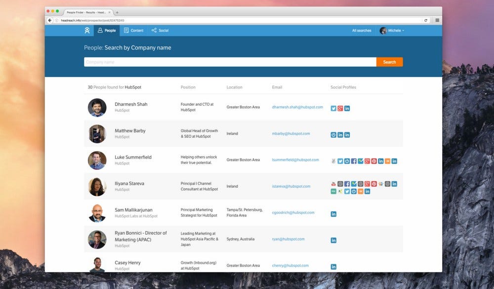Screen dimensions: 494x289
Task: Open Luke Summerfield's Foursquare checkmark icon
Action: coord(361,161)
